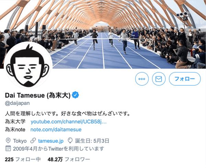Click the blue verified badge
Viewport: 206px width, 168px height.
pos(76,95)
